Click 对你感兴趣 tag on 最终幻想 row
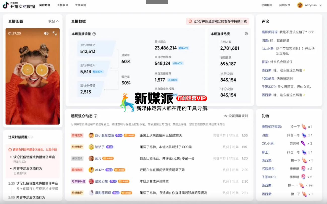Viewport: 327px width, 204px height. tap(78, 181)
